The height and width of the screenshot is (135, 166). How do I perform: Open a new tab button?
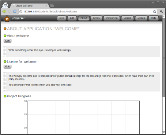click(x=52, y=6)
